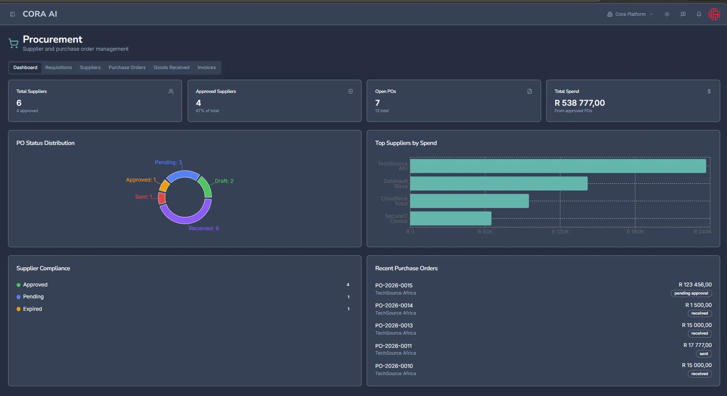This screenshot has width=727, height=396.
Task: Open the user avatar logo
Action: click(x=714, y=14)
